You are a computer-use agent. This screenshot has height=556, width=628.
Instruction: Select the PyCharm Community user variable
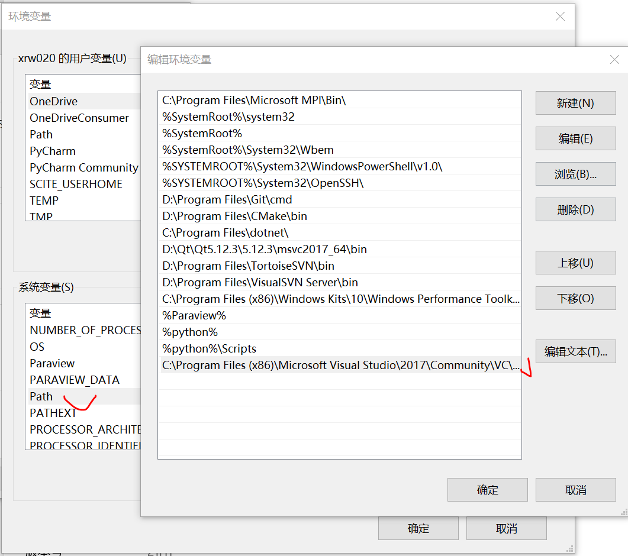click(83, 167)
